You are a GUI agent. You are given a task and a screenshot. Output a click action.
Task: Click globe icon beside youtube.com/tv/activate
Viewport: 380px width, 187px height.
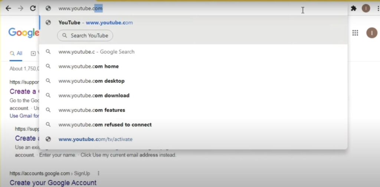click(x=48, y=139)
